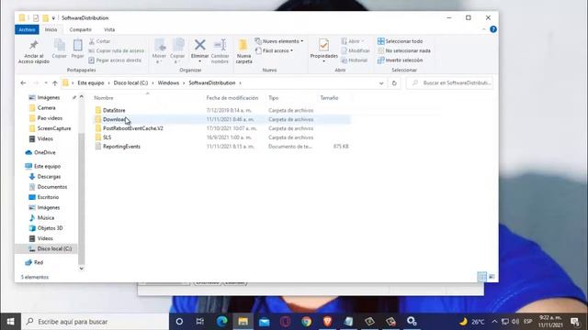Select the DataStore folder
This screenshot has width=588, height=330.
[x=114, y=110]
